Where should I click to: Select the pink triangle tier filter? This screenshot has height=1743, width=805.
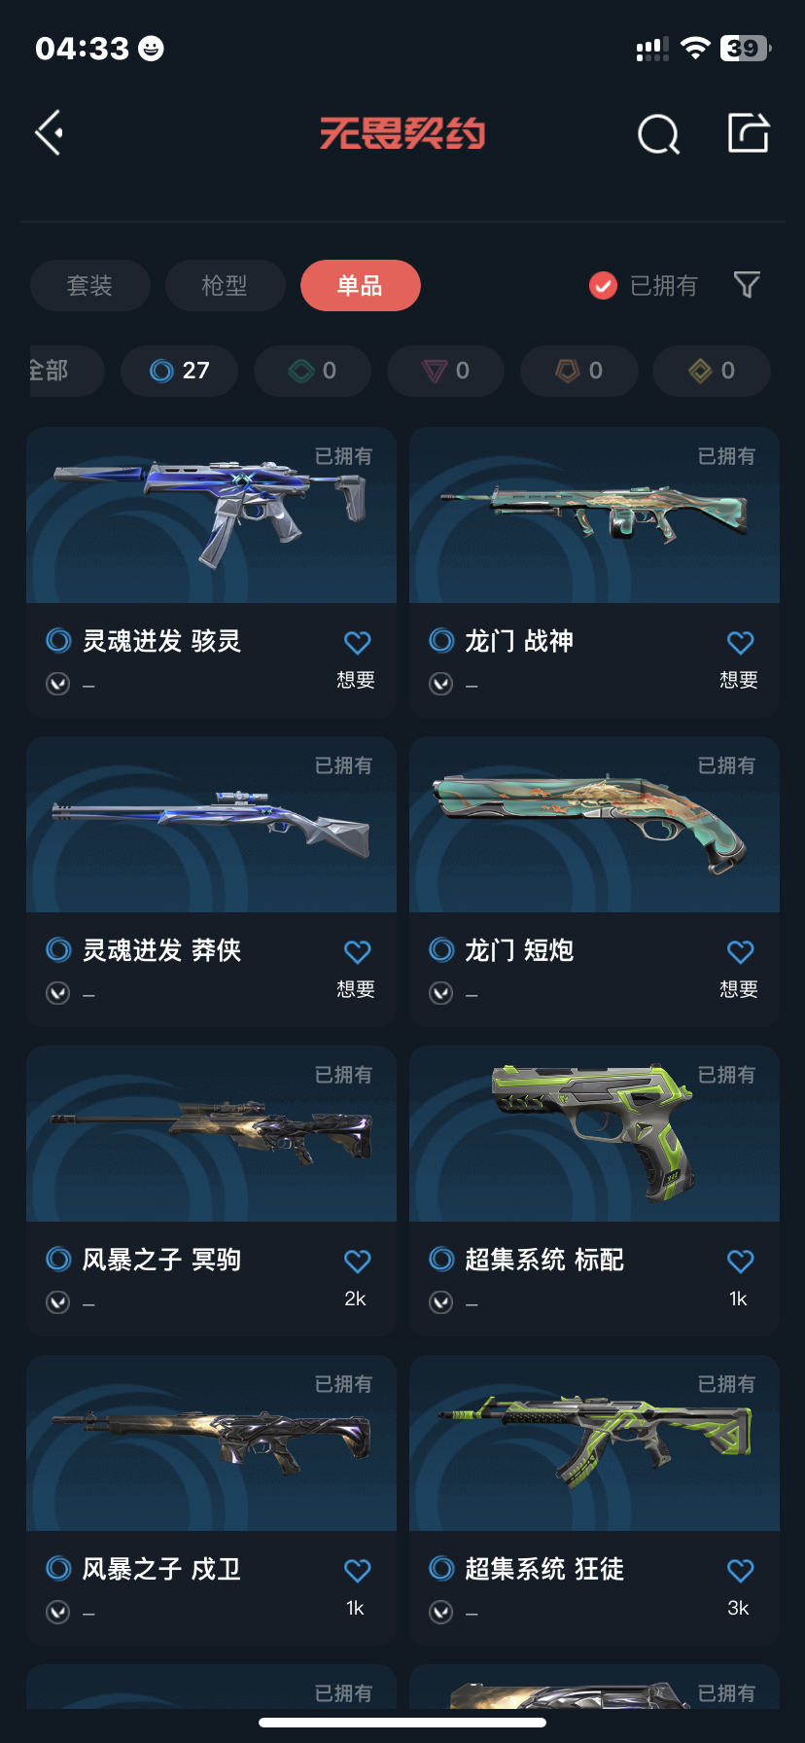click(x=446, y=371)
